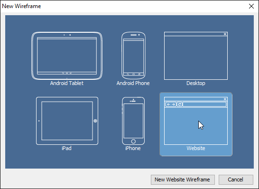Choose the Android Phone wireframe icon
259x189 pixels.
coord(133,56)
